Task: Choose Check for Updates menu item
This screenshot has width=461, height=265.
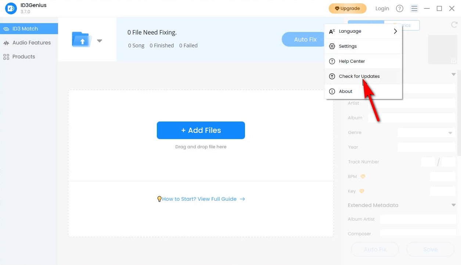Action: (x=359, y=76)
